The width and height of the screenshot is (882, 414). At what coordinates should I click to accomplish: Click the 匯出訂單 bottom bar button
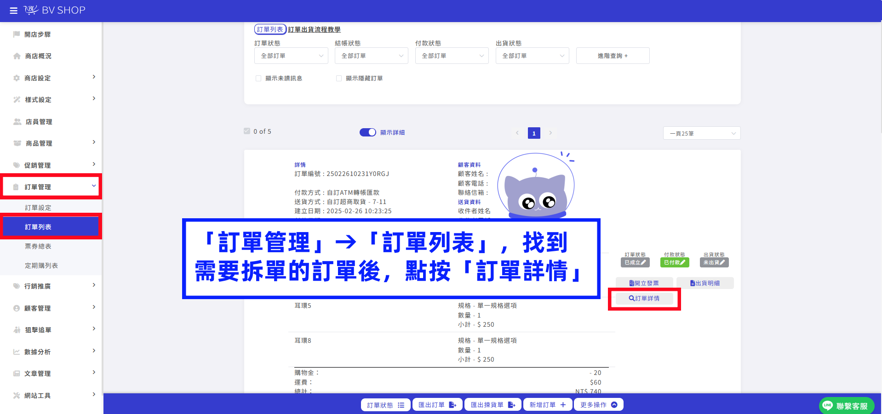pyautogui.click(x=437, y=405)
